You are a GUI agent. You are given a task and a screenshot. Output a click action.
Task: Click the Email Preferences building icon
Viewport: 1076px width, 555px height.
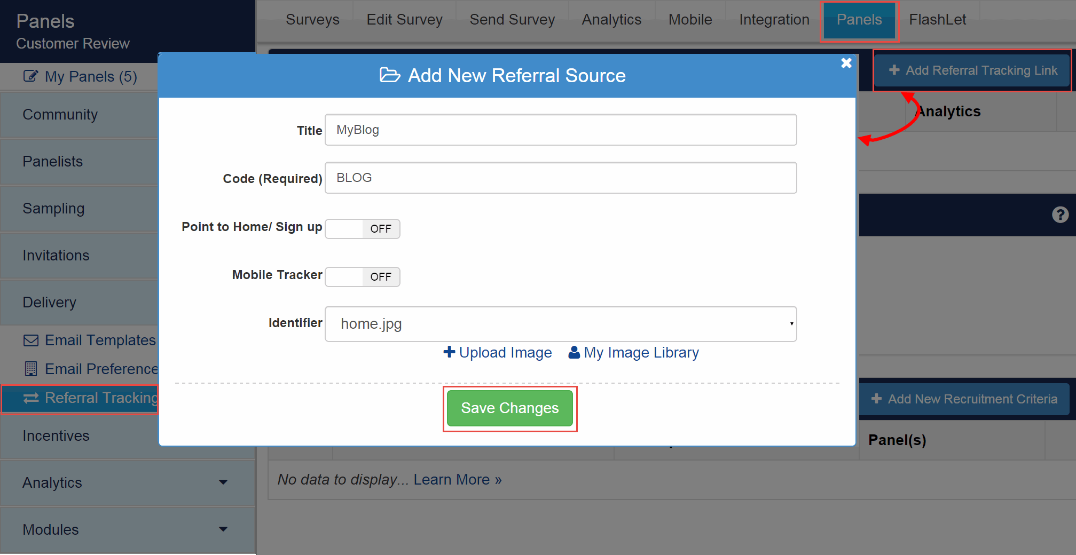point(30,369)
